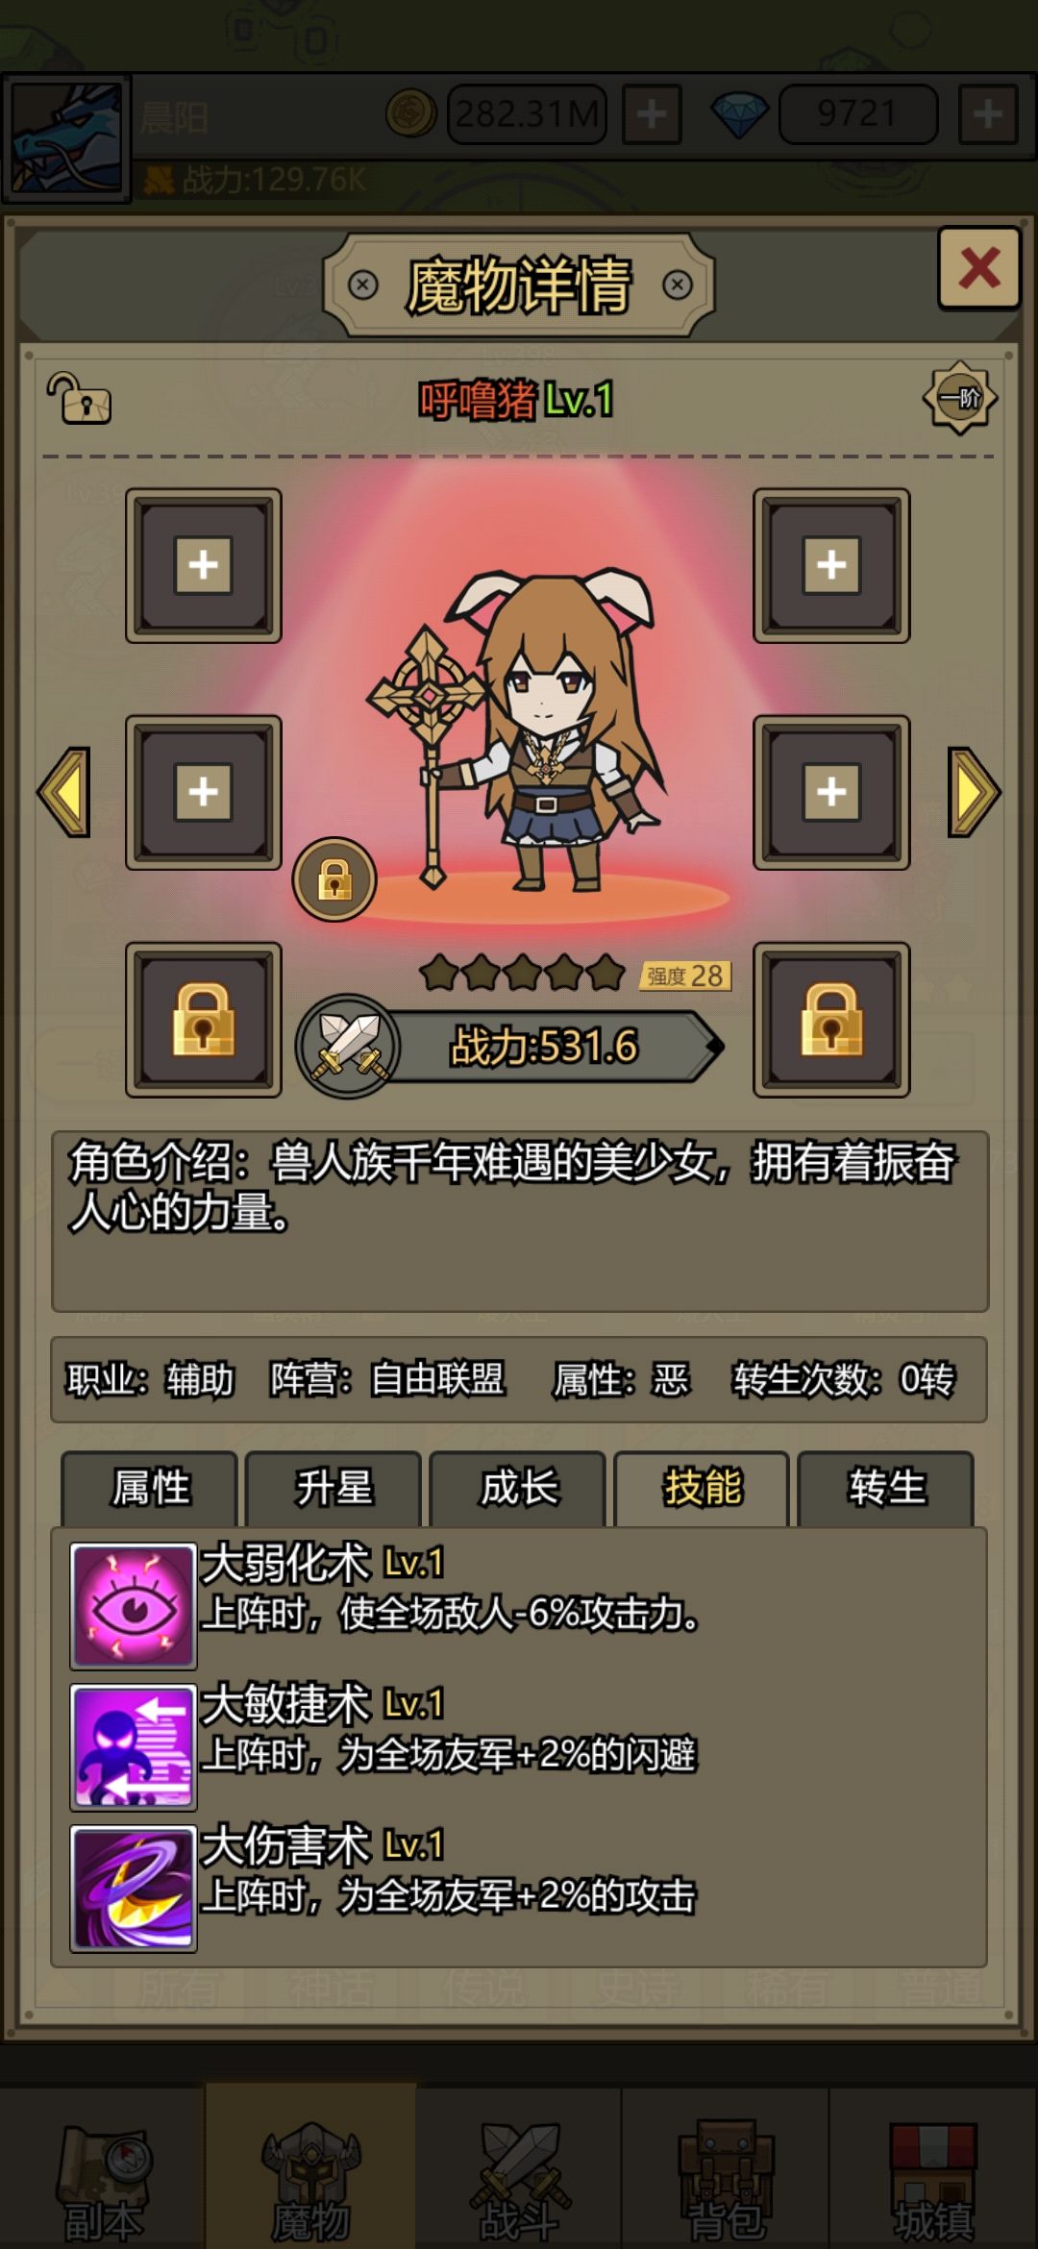The width and height of the screenshot is (1038, 2249).
Task: Open the 转生 tab
Action: [x=886, y=1488]
